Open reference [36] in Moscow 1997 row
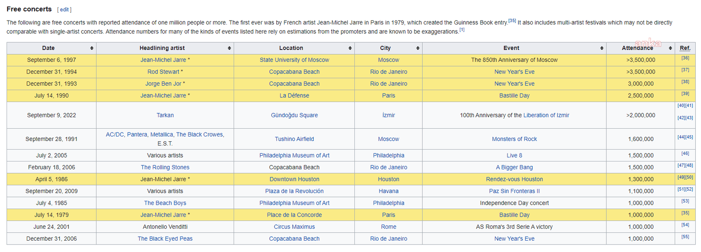 tap(685, 58)
